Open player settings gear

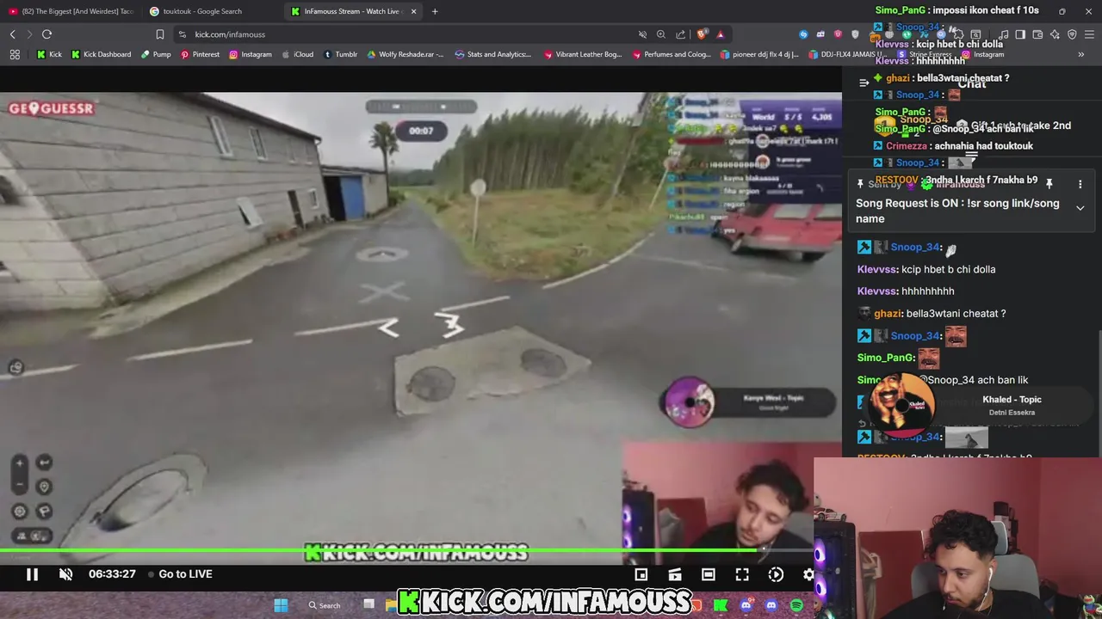(809, 574)
